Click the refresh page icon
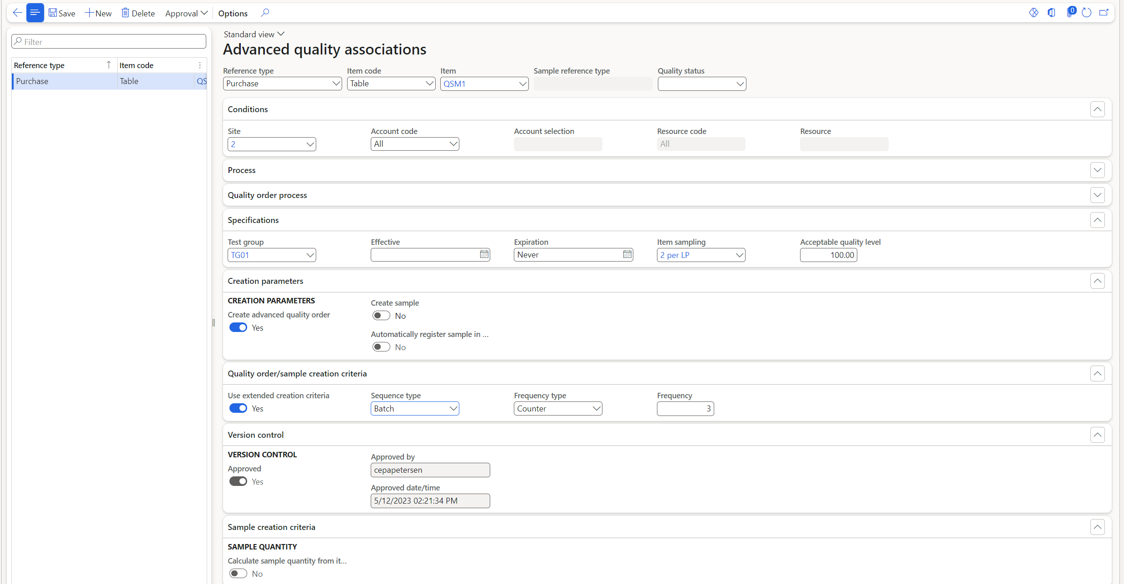The width and height of the screenshot is (1124, 584). click(x=1086, y=13)
